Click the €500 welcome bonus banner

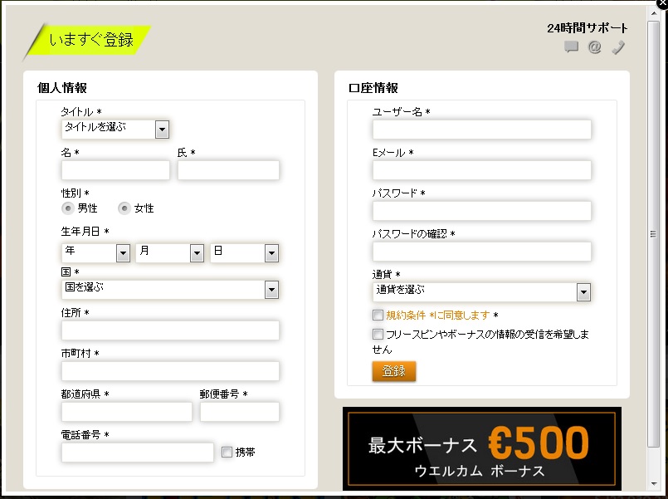[x=482, y=448]
